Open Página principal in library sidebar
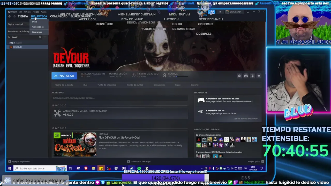This screenshot has width=331, height=186. pos(15,24)
